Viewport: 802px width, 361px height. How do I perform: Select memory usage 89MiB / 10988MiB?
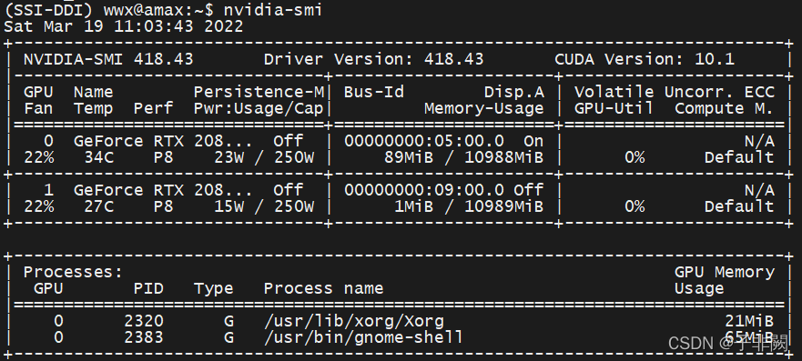[x=464, y=157]
